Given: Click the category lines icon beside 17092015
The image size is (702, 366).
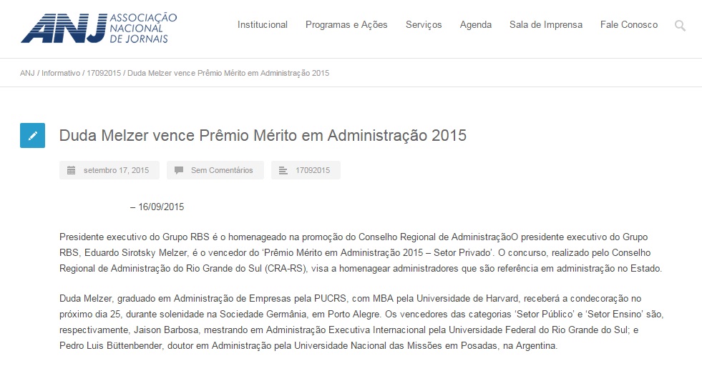Looking at the screenshot, I should (x=283, y=170).
